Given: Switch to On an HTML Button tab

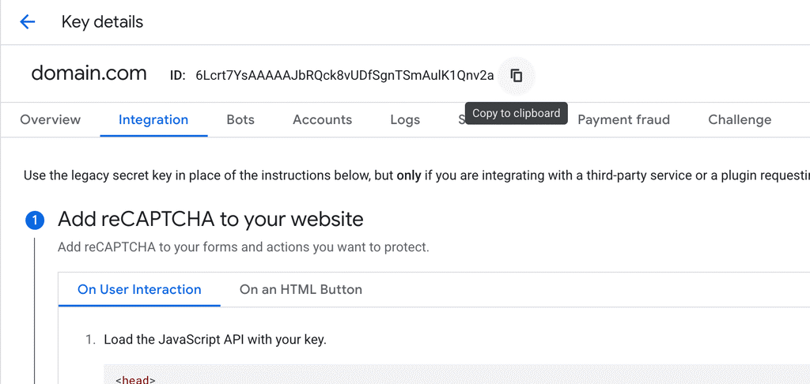Looking at the screenshot, I should [x=301, y=289].
